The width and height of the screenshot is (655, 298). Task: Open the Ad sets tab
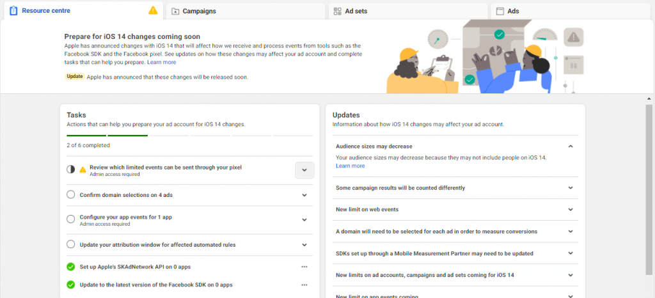(408, 12)
